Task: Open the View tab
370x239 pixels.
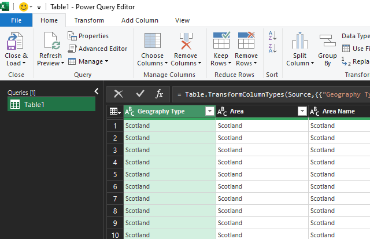Action: (x=183, y=20)
